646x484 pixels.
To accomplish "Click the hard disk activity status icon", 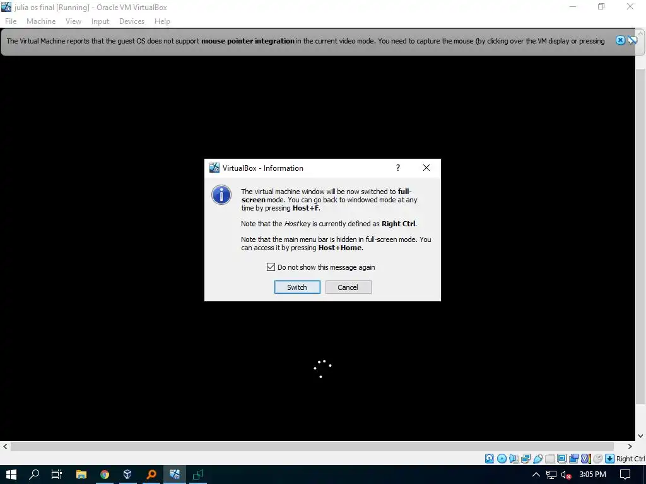I will (489, 459).
